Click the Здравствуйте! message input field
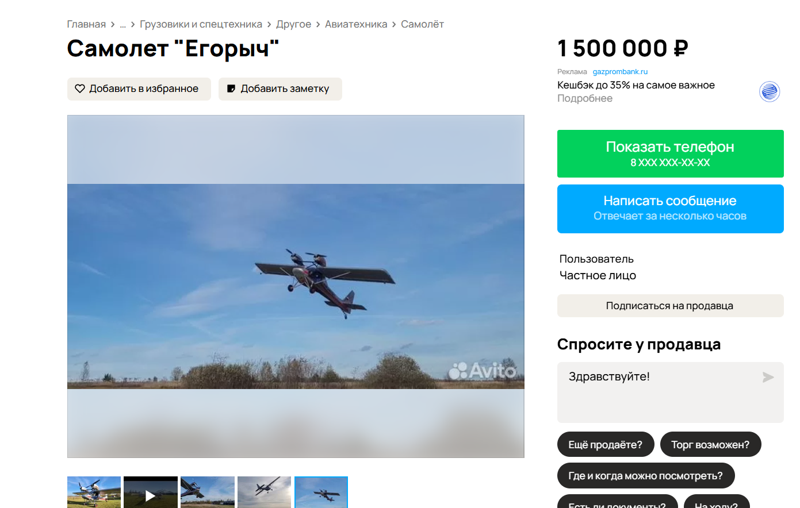The height and width of the screenshot is (508, 800). coord(661,392)
